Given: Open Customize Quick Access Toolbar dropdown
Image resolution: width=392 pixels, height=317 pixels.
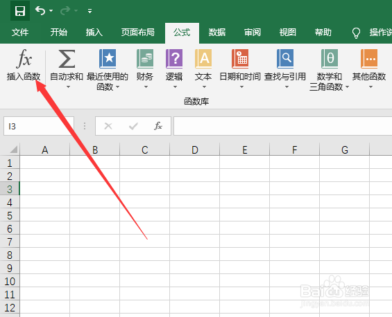Looking at the screenshot, I should pyautogui.click(x=90, y=10).
